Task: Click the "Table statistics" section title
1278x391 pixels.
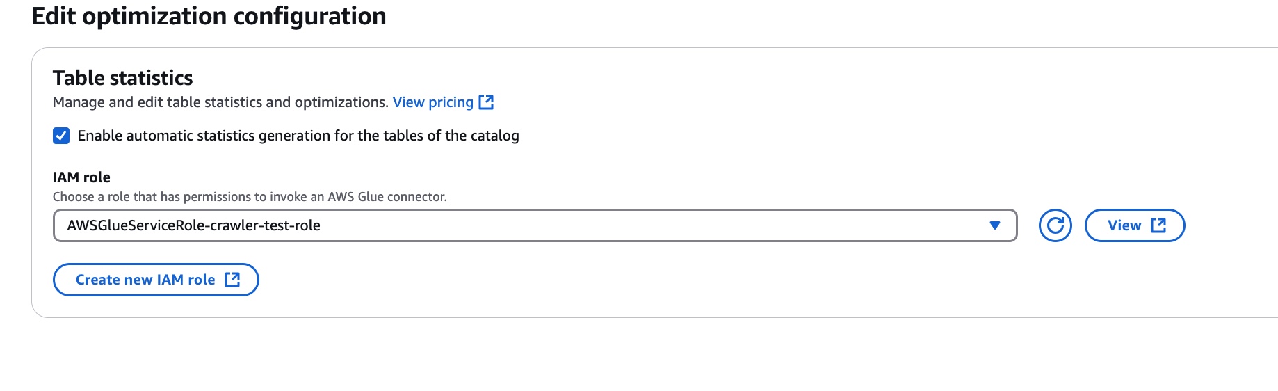Action: click(x=122, y=78)
